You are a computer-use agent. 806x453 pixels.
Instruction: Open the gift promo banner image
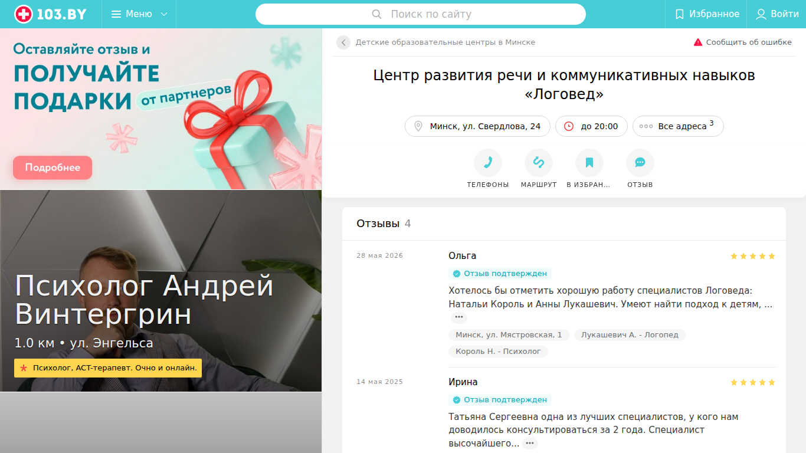pyautogui.click(x=161, y=109)
